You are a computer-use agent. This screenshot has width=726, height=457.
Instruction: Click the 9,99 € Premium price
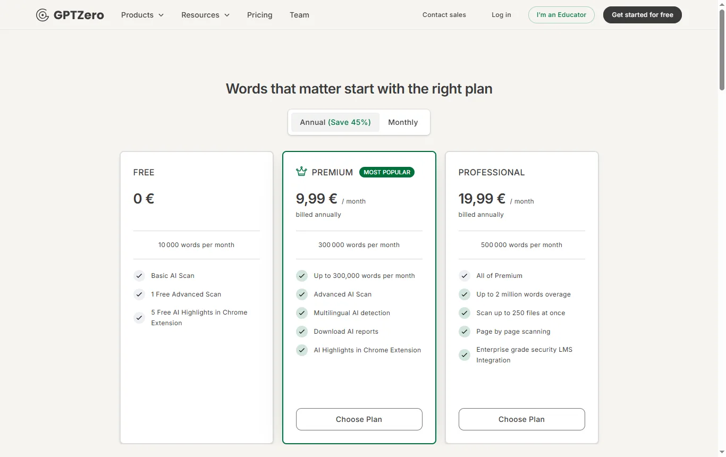tap(317, 199)
